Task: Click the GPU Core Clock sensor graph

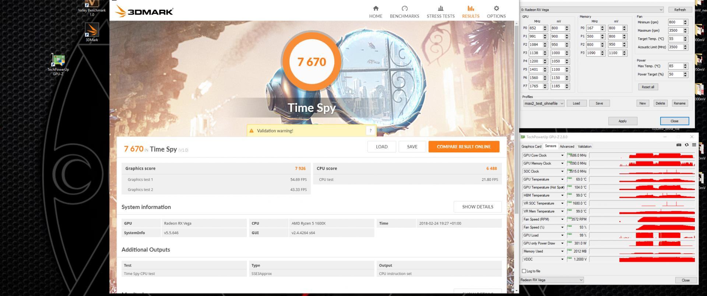Action: pyautogui.click(x=642, y=155)
